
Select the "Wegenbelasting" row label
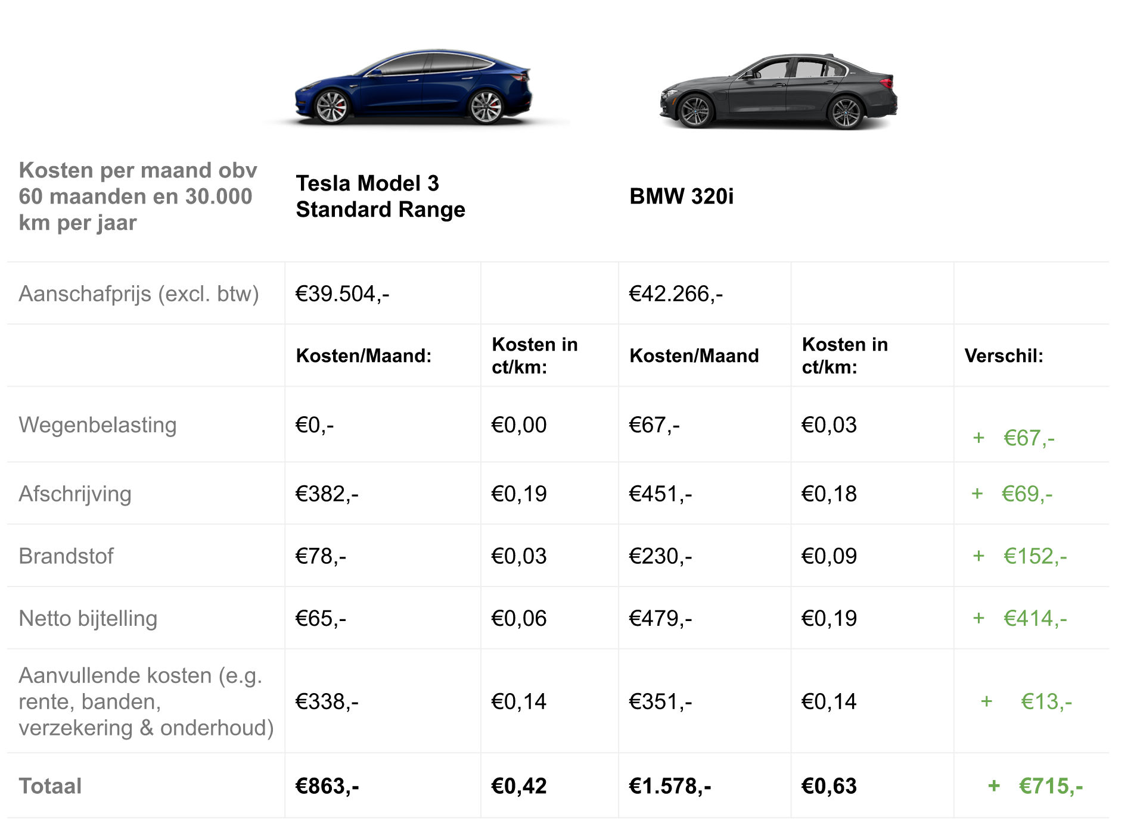tap(98, 425)
